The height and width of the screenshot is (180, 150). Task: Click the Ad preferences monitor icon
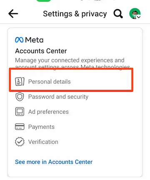pyautogui.click(x=20, y=112)
